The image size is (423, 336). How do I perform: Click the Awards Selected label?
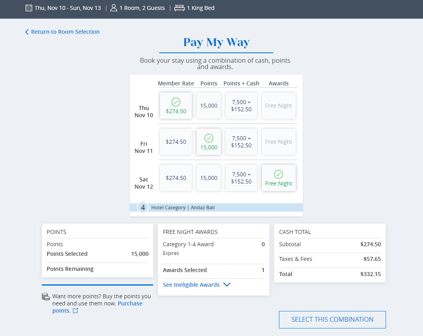185,270
